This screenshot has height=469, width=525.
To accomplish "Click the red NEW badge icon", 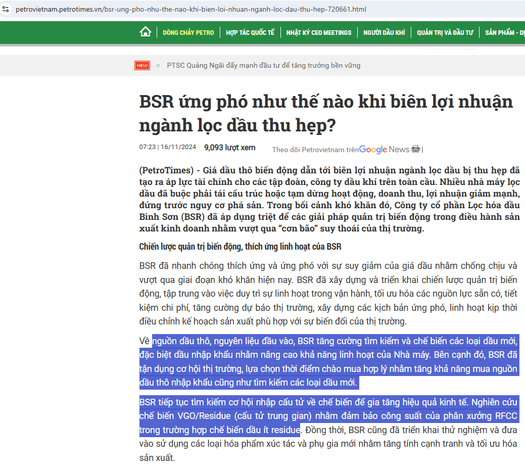I will click(x=142, y=65).
